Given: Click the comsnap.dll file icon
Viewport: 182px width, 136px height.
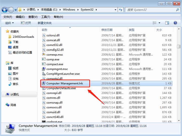Looking at the screenshot, I should pyautogui.click(x=44, y=102).
